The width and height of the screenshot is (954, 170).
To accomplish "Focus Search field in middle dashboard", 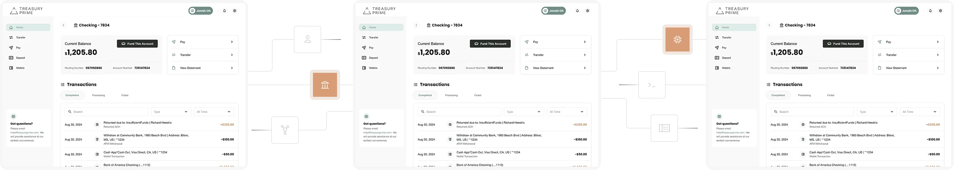I will [459, 112].
